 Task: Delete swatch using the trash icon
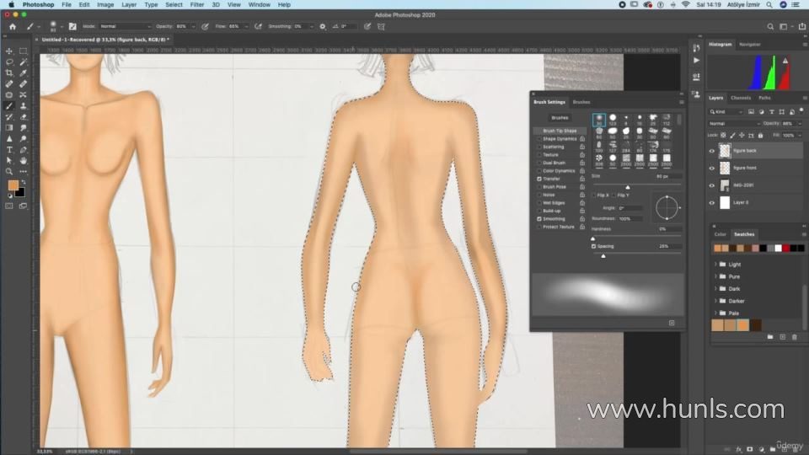794,337
